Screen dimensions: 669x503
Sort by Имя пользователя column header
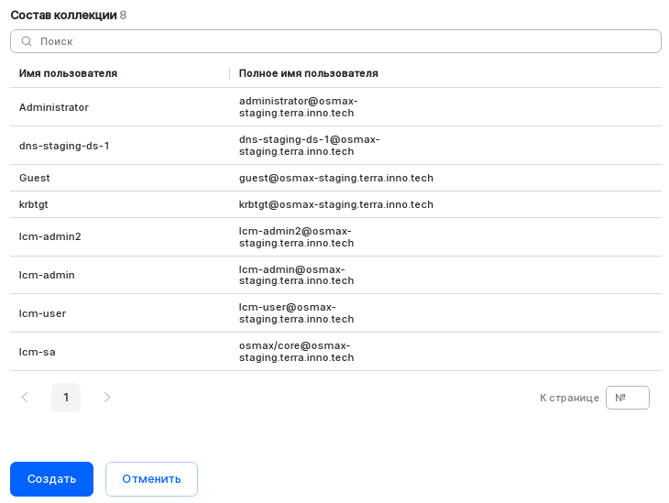69,73
